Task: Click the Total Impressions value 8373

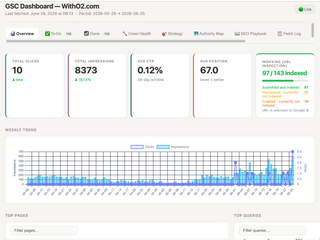Action: pos(86,70)
